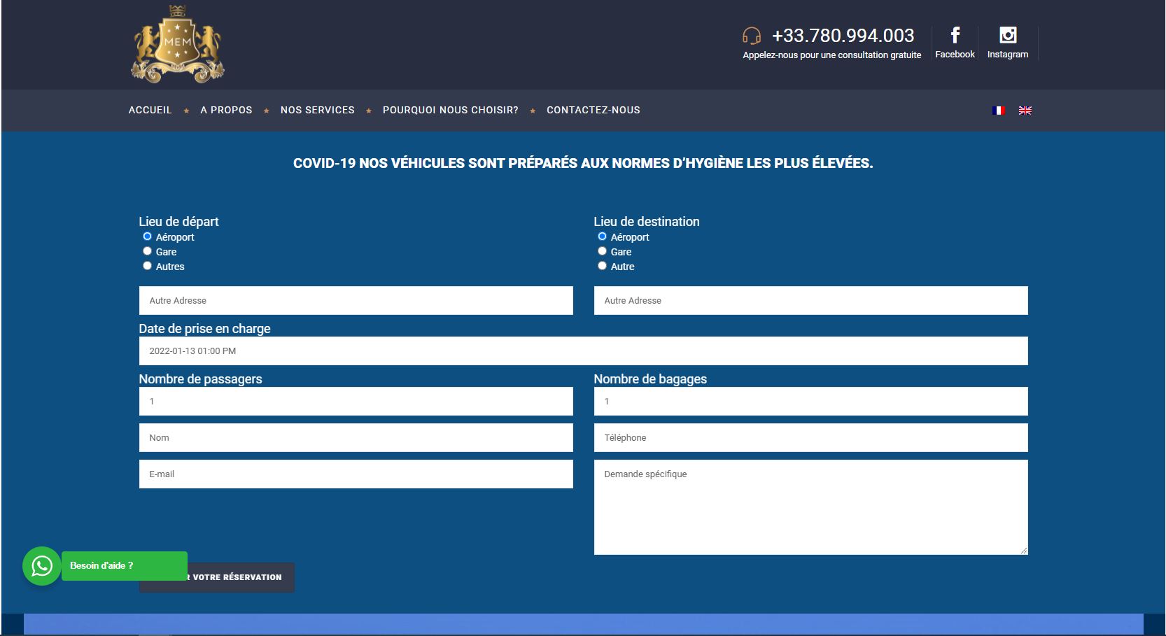Select Gare as Lieu de destination
The image size is (1166, 636).
tap(602, 251)
